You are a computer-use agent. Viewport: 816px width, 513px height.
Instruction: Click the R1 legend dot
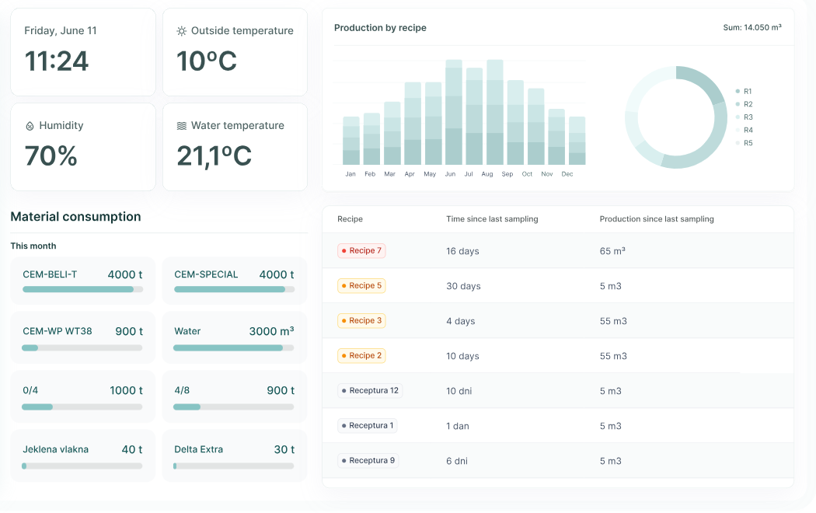tap(738, 92)
